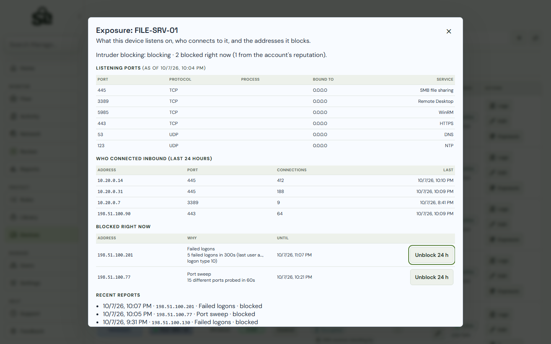Select inbound address 10.20.0.31
Screen dimensions: 551x344
(x=110, y=191)
